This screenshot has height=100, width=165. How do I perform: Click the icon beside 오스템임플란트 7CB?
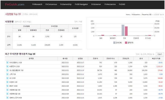pyautogui.click(x=7, y=70)
